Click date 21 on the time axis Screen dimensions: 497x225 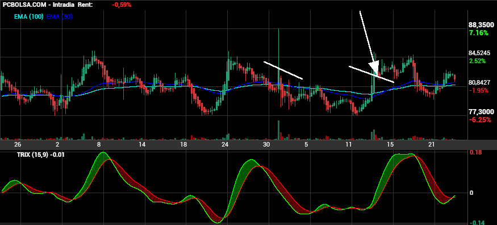click(431, 145)
